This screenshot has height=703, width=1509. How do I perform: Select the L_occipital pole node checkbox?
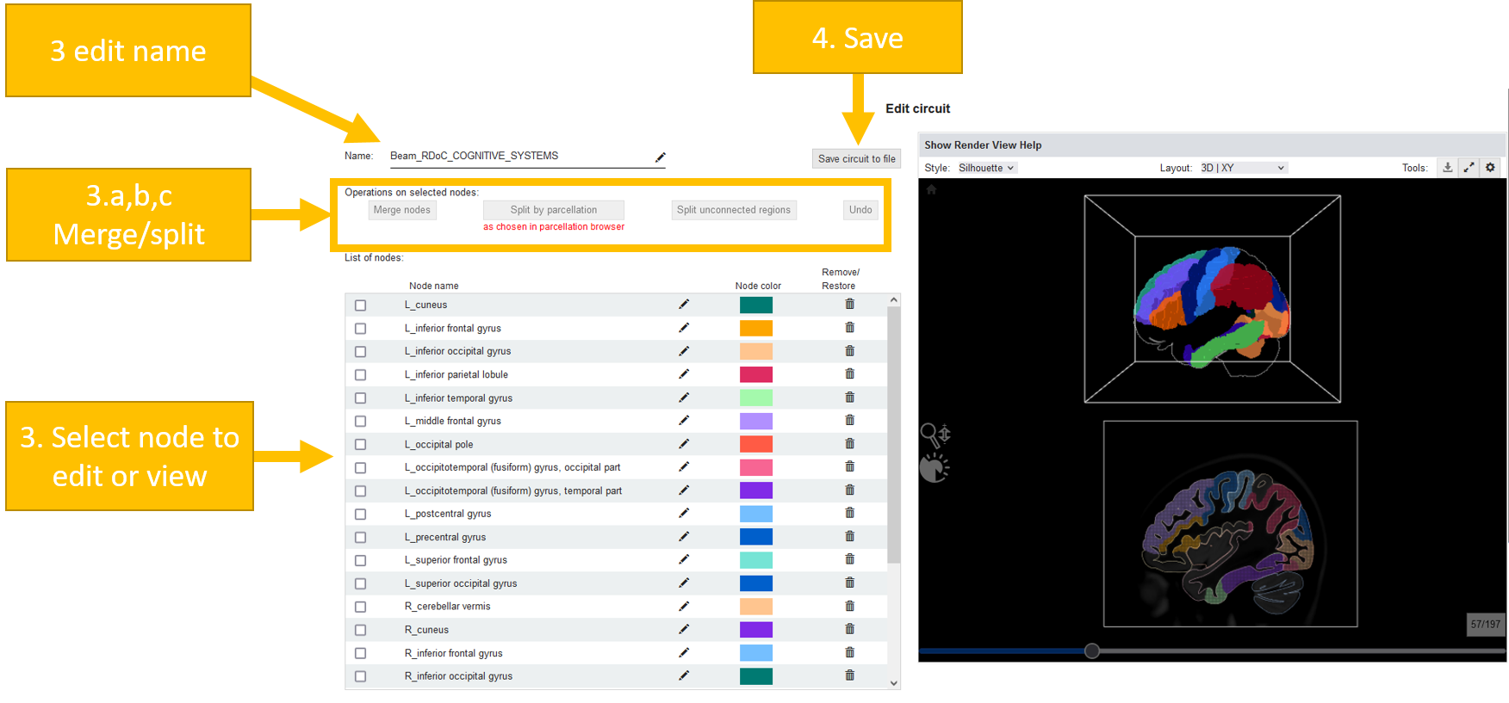360,445
